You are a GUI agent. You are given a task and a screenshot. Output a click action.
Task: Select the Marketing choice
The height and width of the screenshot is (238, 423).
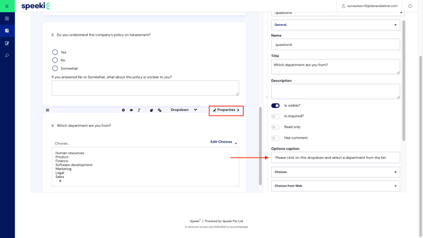pos(63,169)
